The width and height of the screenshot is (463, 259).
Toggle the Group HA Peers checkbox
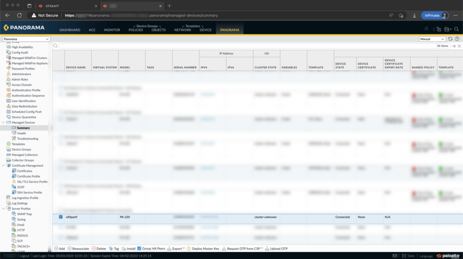[139, 249]
